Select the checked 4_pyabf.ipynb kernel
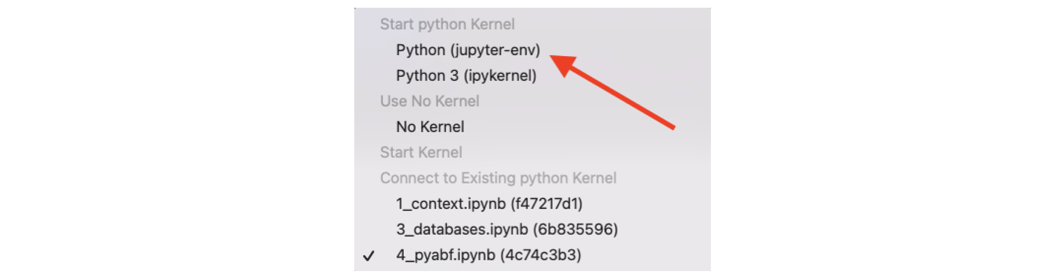This screenshot has width=1064, height=280. pyautogui.click(x=488, y=255)
